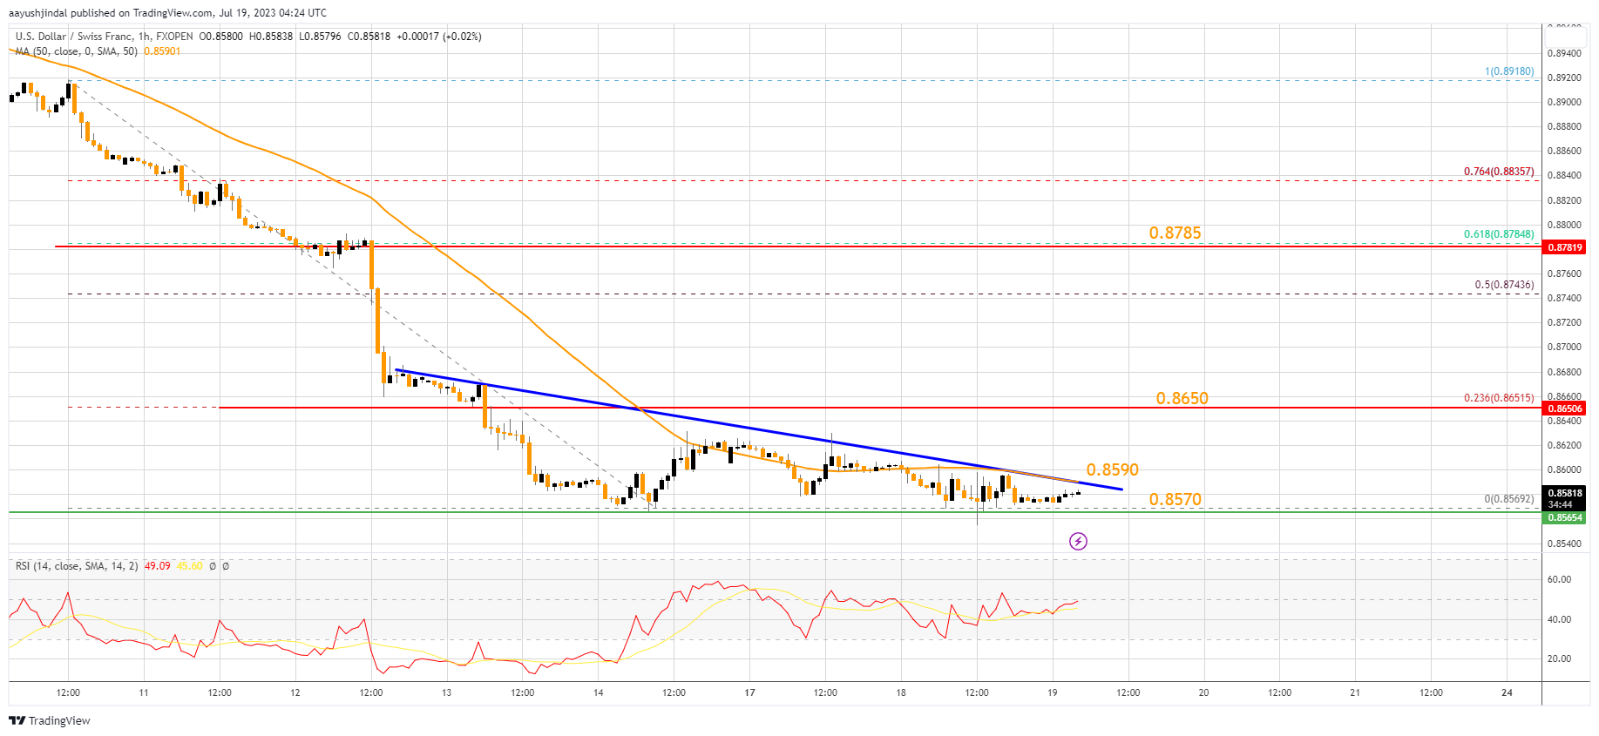The width and height of the screenshot is (1599, 736).
Task: Click the date label 19 on time axis
Action: pyautogui.click(x=1052, y=692)
